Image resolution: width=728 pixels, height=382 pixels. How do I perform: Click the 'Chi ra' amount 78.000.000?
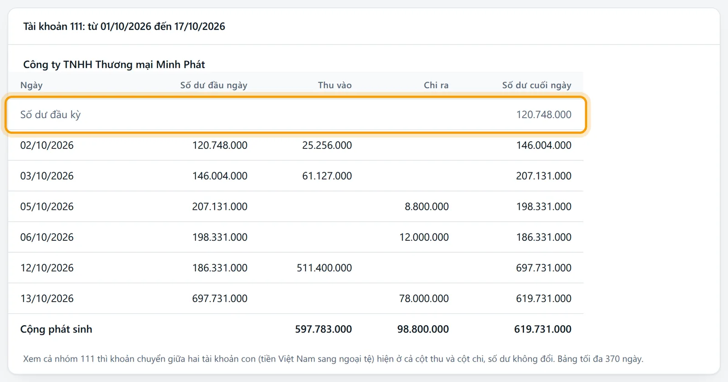tap(424, 298)
